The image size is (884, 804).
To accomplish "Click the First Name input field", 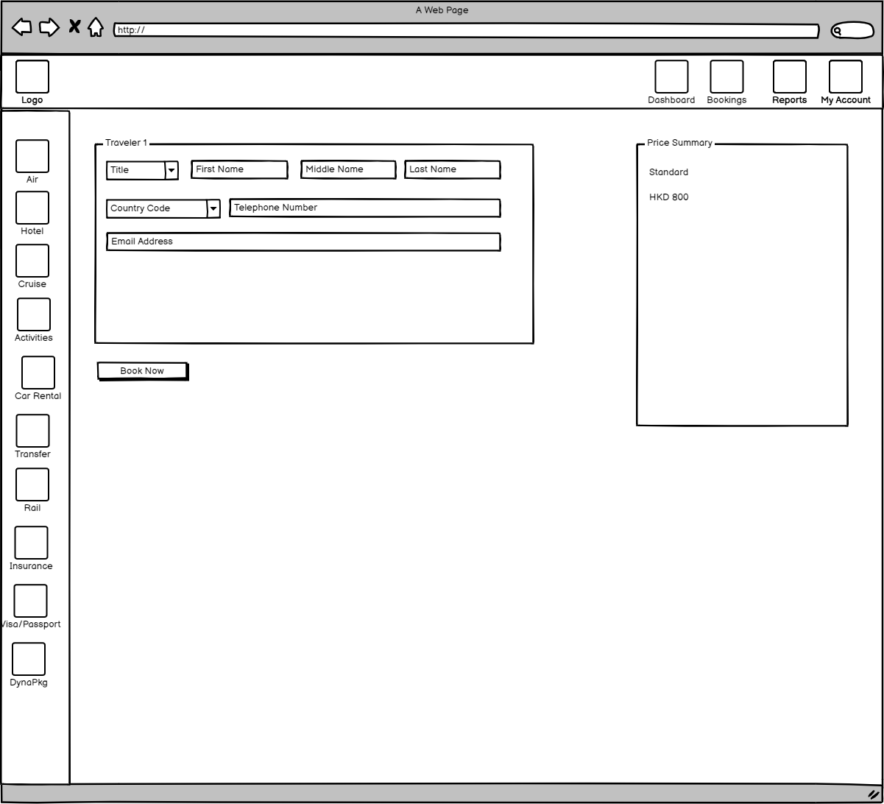I will [x=239, y=169].
